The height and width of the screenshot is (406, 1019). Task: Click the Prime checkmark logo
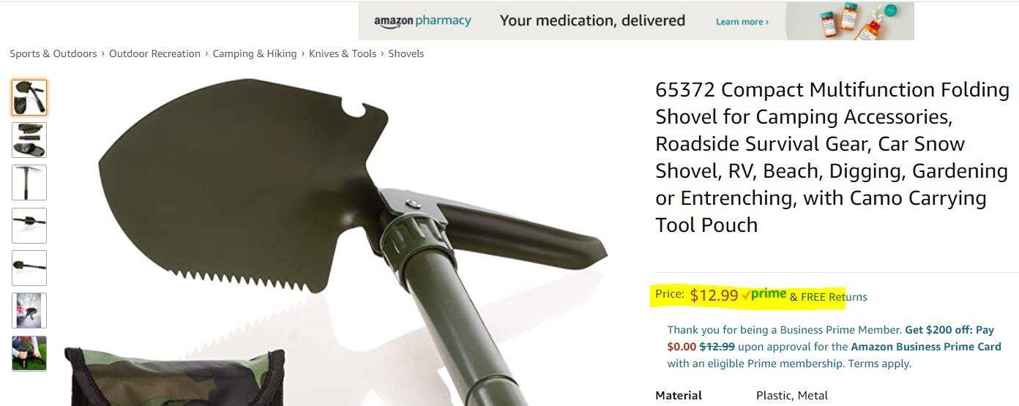(764, 294)
